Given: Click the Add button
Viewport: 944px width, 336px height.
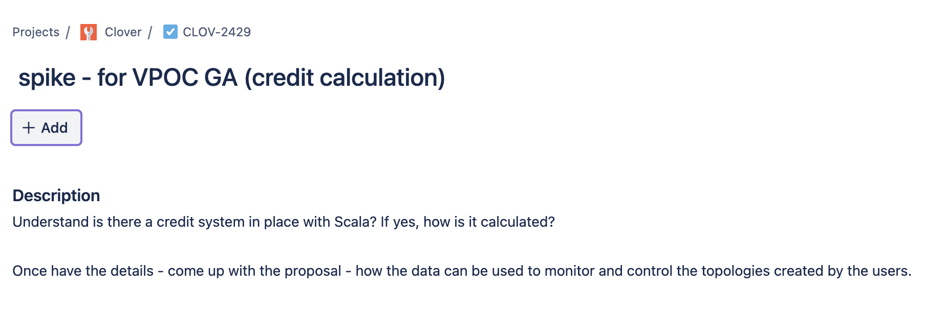Looking at the screenshot, I should tap(47, 128).
